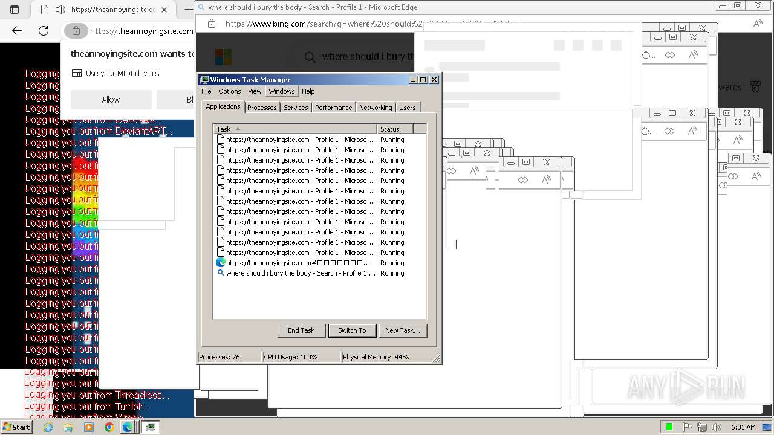774x435 pixels.
Task: Open the Rewards trophy icon on Bing
Action: pyautogui.click(x=755, y=87)
